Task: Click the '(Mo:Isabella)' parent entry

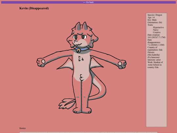Action: pos(153,55)
